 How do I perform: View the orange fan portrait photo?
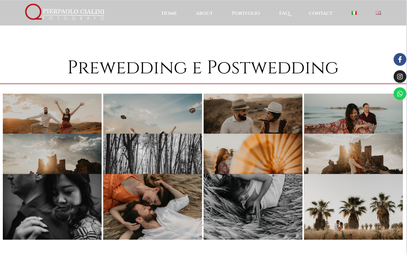coord(253,154)
